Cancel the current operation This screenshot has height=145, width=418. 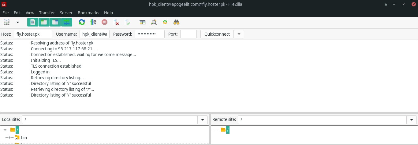pos(105,22)
